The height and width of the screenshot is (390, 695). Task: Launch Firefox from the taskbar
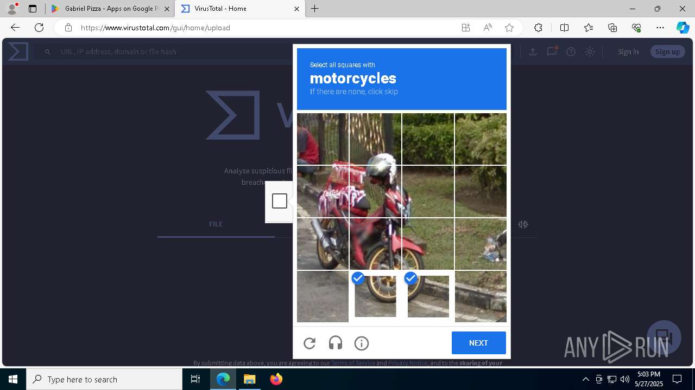coord(276,379)
